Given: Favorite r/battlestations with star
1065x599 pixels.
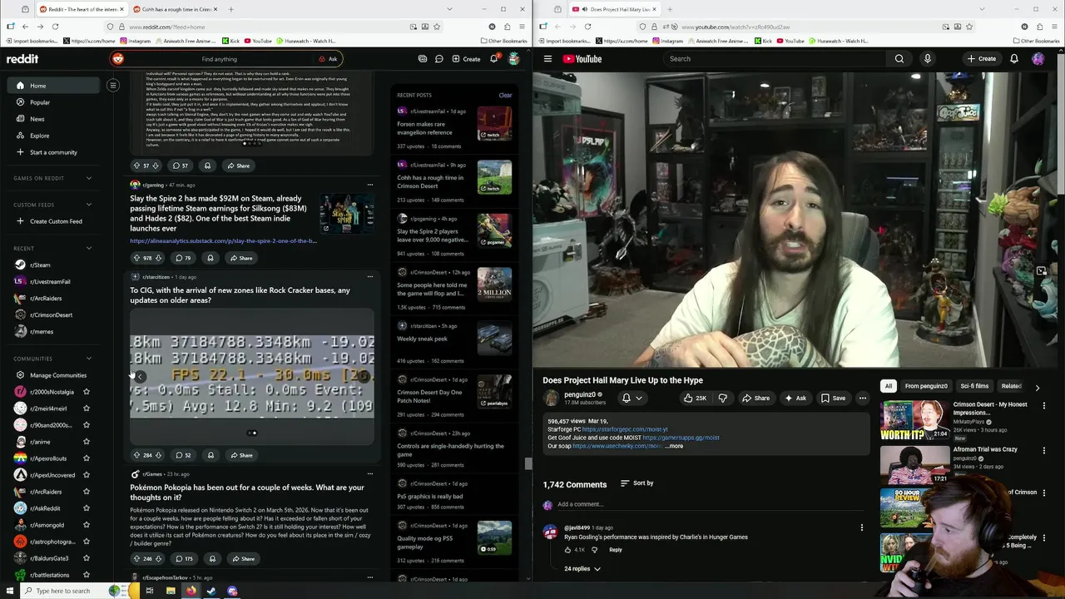Looking at the screenshot, I should coord(86,575).
